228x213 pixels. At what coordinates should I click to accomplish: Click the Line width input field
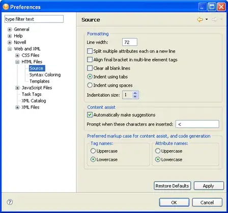point(130,42)
